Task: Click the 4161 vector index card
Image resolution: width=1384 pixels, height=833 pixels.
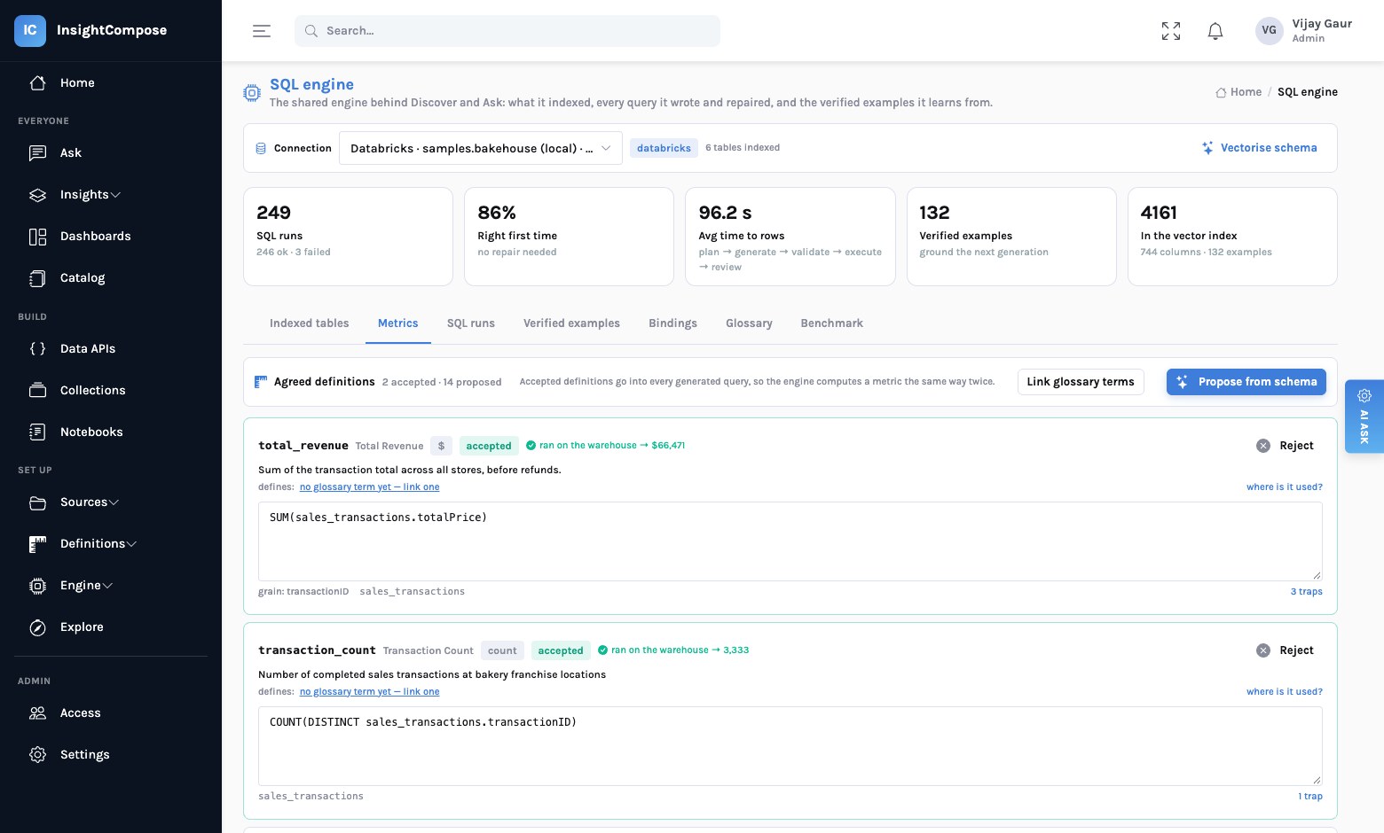Action: coord(1232,237)
